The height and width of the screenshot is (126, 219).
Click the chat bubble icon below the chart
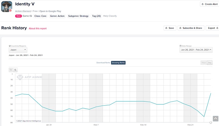click(x=211, y=123)
